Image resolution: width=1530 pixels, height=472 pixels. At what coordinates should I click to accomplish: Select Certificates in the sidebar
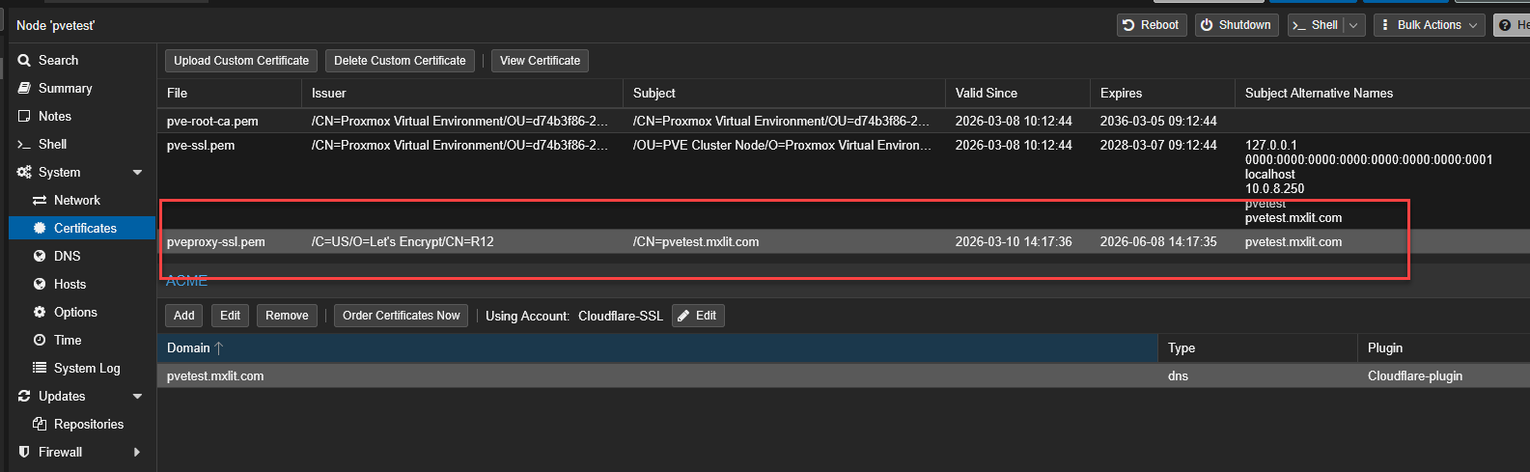click(85, 229)
